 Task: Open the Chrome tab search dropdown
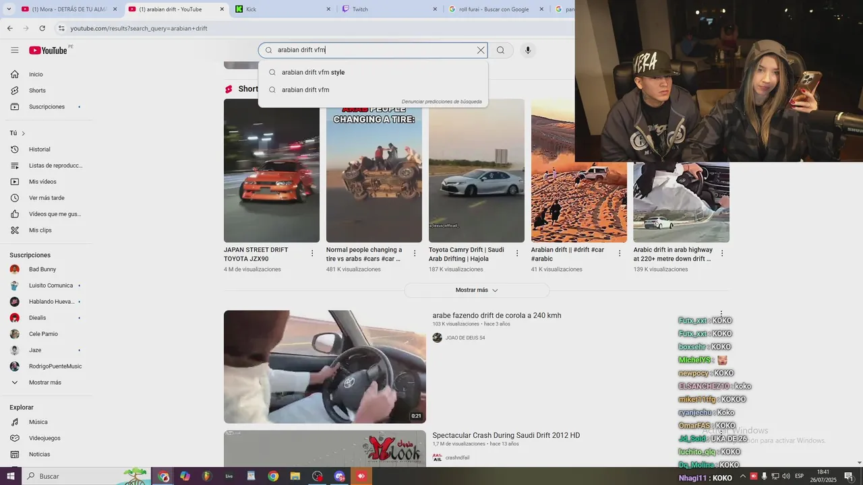(x=9, y=9)
